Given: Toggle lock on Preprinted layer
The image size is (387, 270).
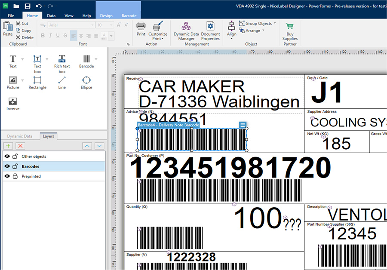Looking at the screenshot, I should coord(15,176).
